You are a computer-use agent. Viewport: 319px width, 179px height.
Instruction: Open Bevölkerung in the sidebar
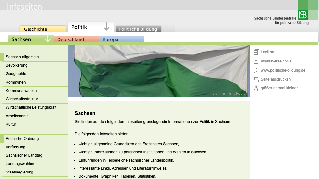click(x=17, y=65)
